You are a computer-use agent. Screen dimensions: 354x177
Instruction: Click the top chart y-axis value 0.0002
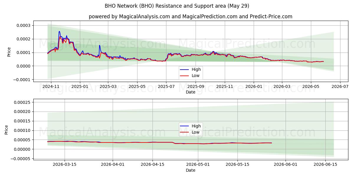(x=24, y=39)
